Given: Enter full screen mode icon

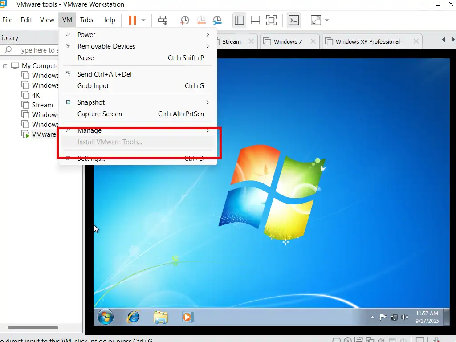Looking at the screenshot, I should (x=271, y=20).
